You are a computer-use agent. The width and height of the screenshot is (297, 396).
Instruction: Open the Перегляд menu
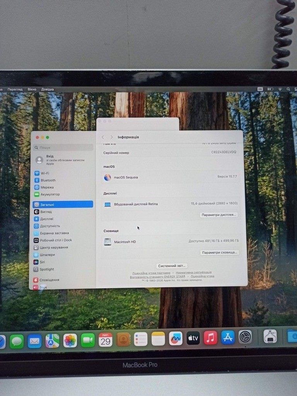coord(15,90)
